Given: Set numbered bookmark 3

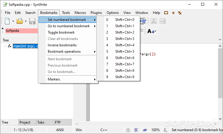Looking at the screenshot, I should pos(118,39).
